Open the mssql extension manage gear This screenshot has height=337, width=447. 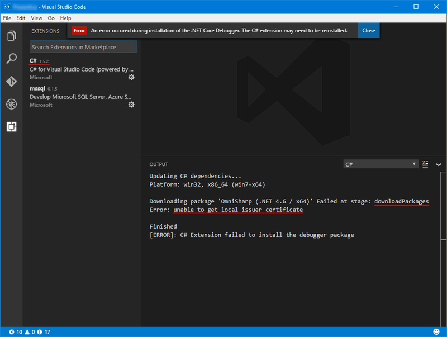tap(131, 105)
